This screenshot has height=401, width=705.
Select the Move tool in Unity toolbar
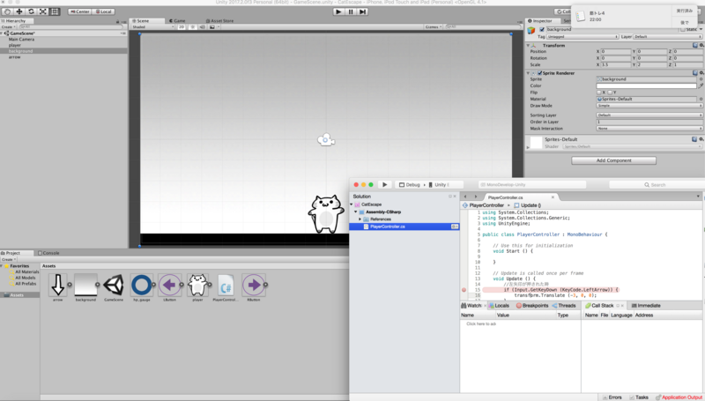(19, 11)
